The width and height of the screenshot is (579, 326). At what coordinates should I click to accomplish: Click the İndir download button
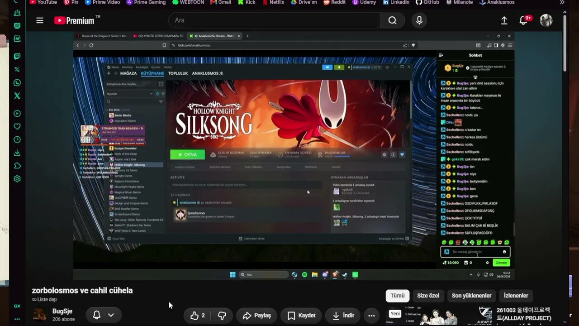coord(343,316)
